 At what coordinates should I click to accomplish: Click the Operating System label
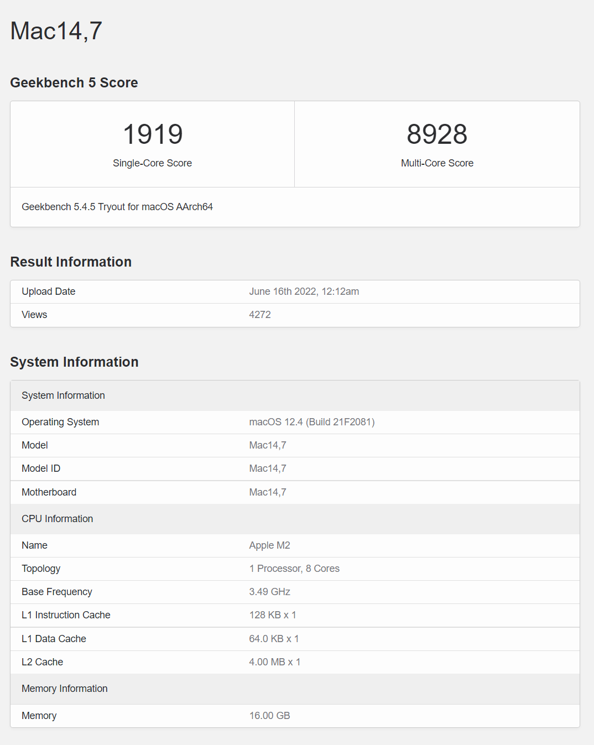pos(60,422)
